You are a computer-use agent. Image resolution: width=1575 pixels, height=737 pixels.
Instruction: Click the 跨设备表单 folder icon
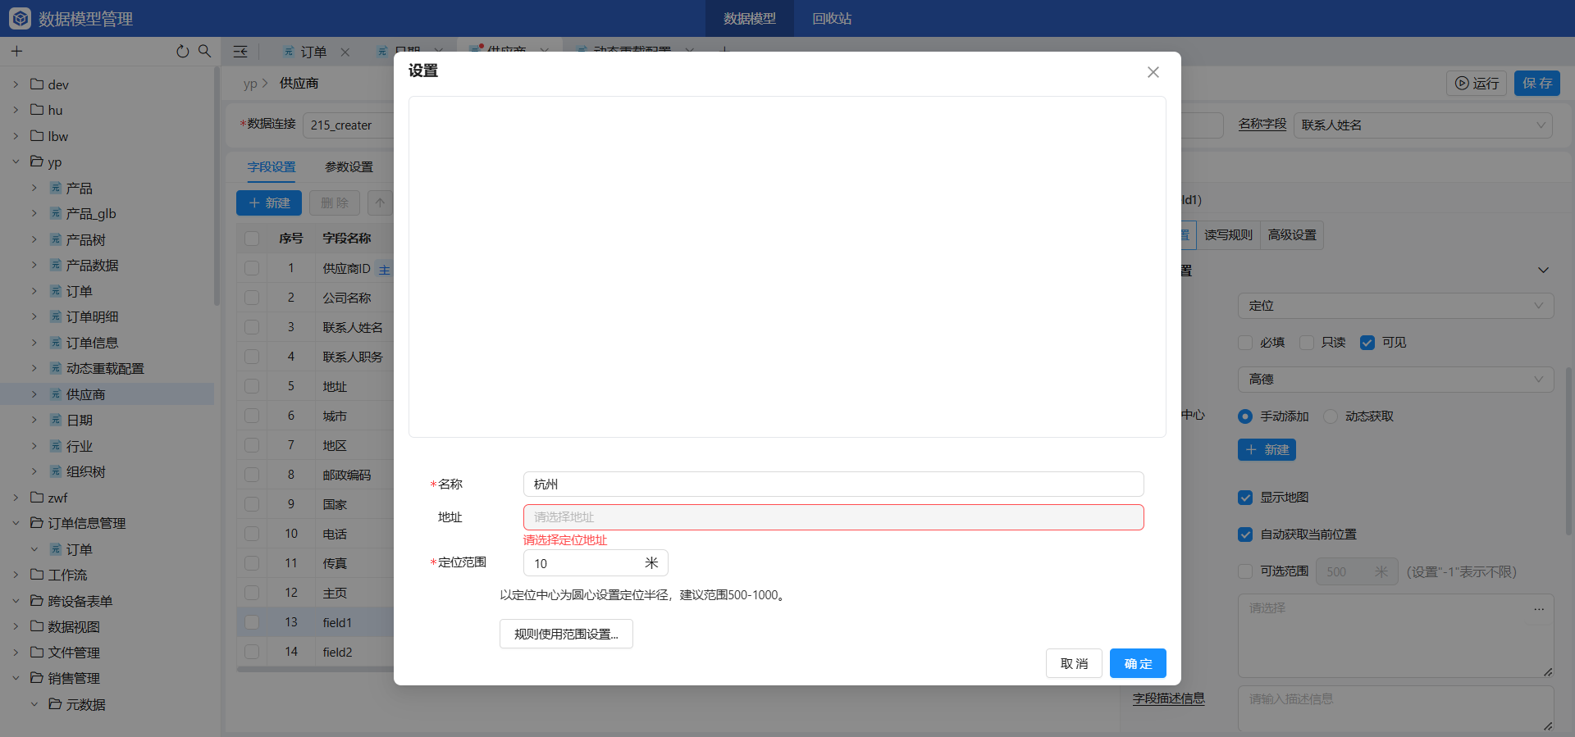pos(37,601)
